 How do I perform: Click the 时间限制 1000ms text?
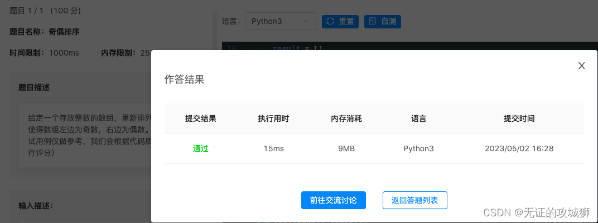pyautogui.click(x=44, y=53)
